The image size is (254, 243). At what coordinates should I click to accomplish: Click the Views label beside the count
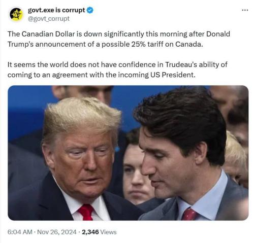pyautogui.click(x=108, y=232)
